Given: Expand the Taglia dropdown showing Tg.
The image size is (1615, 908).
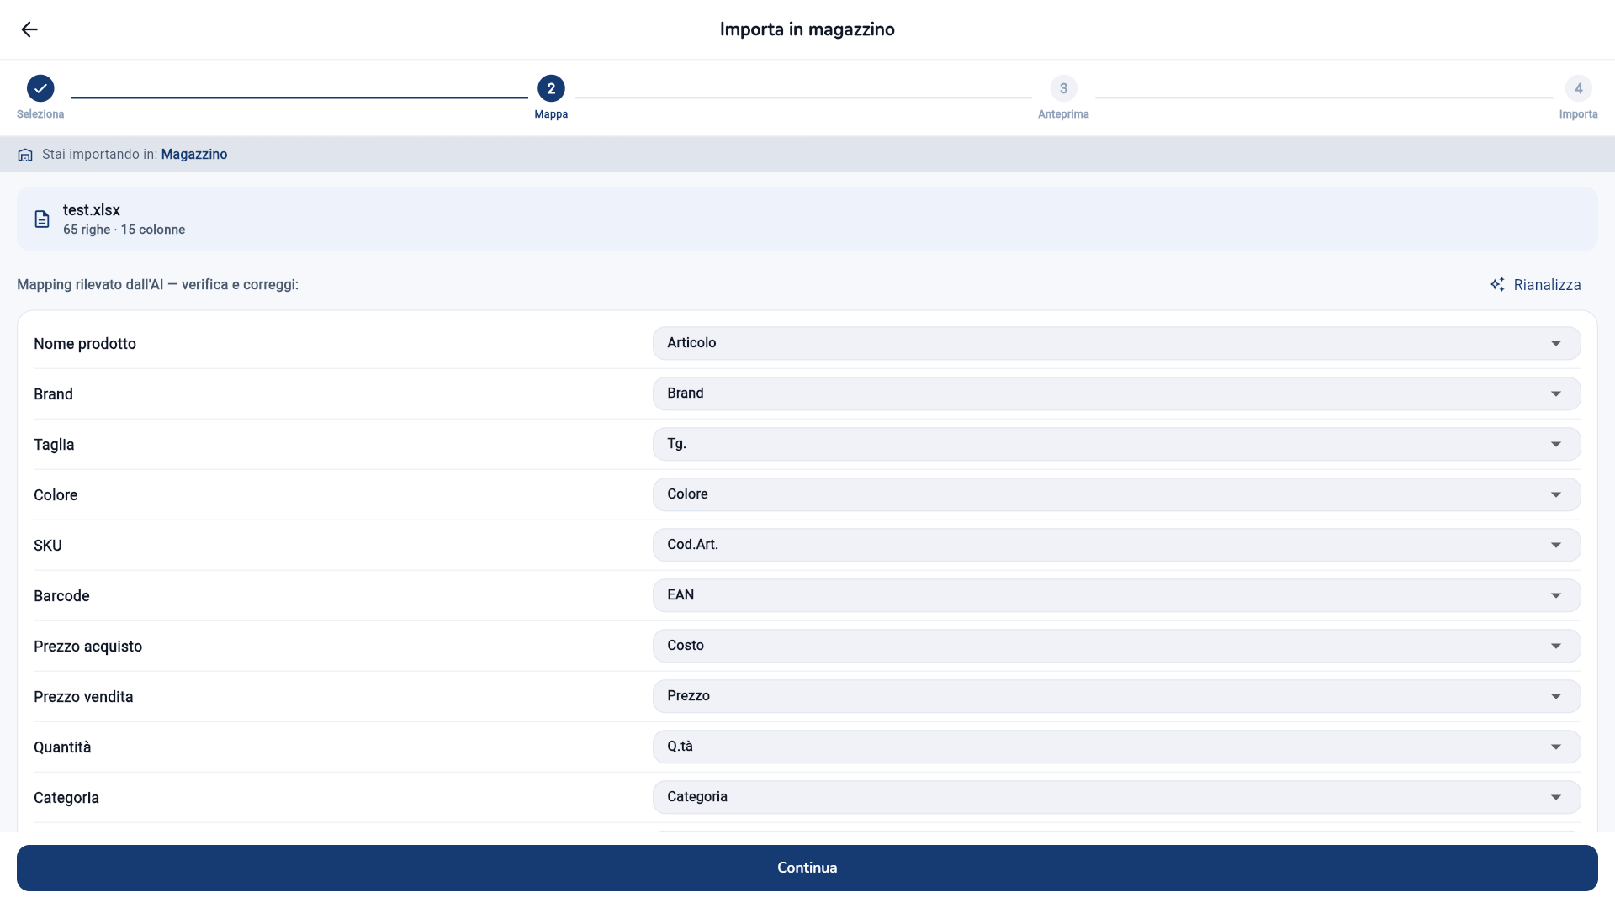Looking at the screenshot, I should (x=1116, y=444).
